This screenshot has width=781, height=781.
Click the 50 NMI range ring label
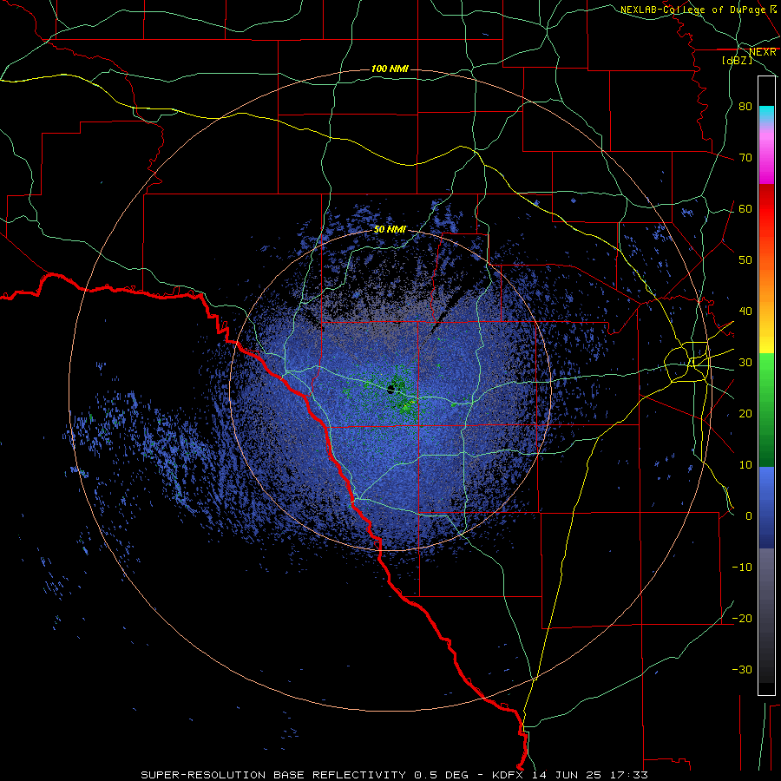[x=390, y=229]
